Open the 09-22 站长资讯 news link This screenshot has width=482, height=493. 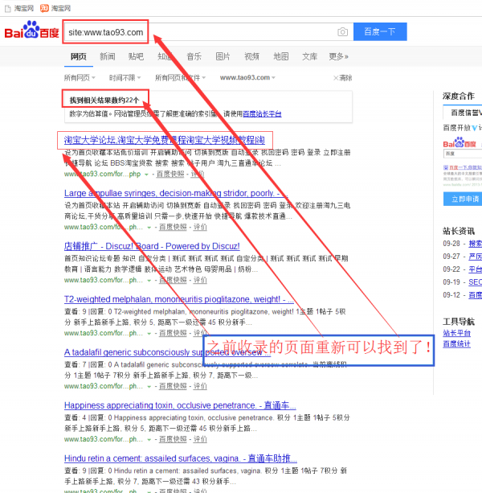pos(476,269)
